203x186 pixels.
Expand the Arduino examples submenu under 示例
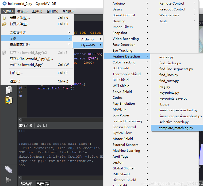click(88, 39)
